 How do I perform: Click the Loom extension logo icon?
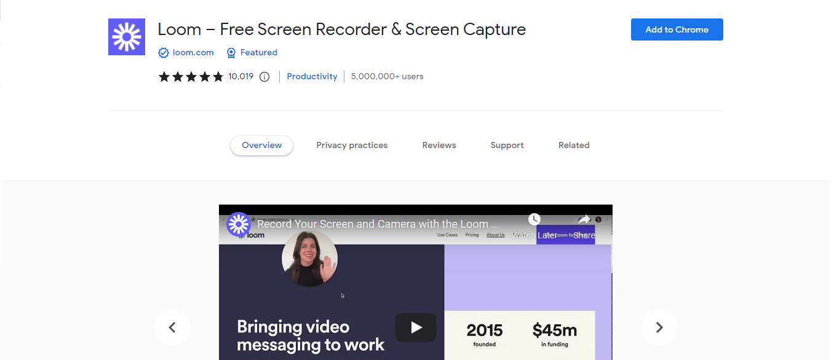point(127,37)
